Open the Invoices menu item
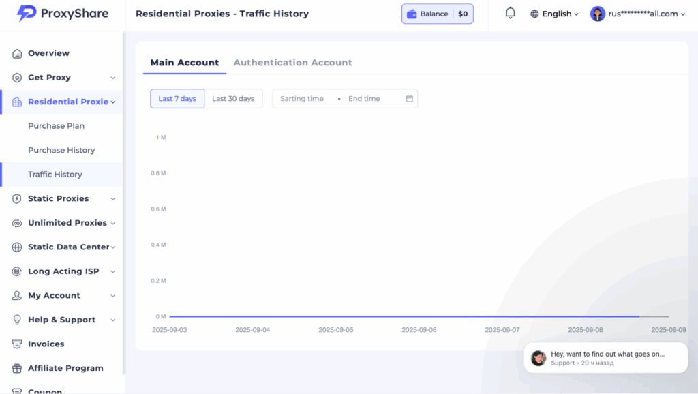698x394 pixels. click(61, 344)
